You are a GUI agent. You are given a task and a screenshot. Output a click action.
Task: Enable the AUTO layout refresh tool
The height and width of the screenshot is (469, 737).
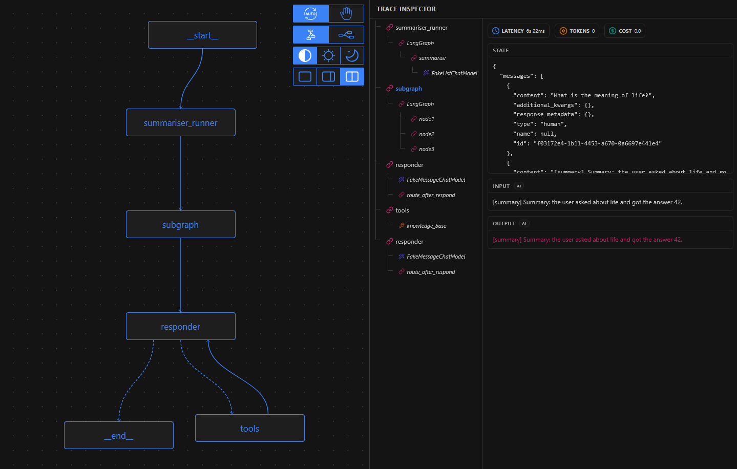310,13
